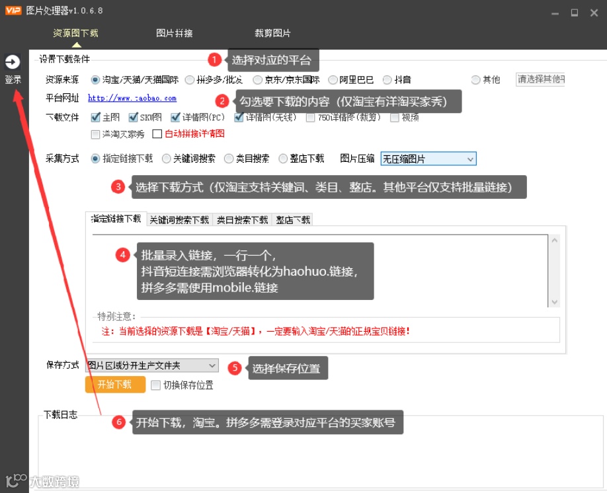This screenshot has width=607, height=493.
Task: Enable 自动拼接详情图 checkbox
Action: tap(157, 134)
